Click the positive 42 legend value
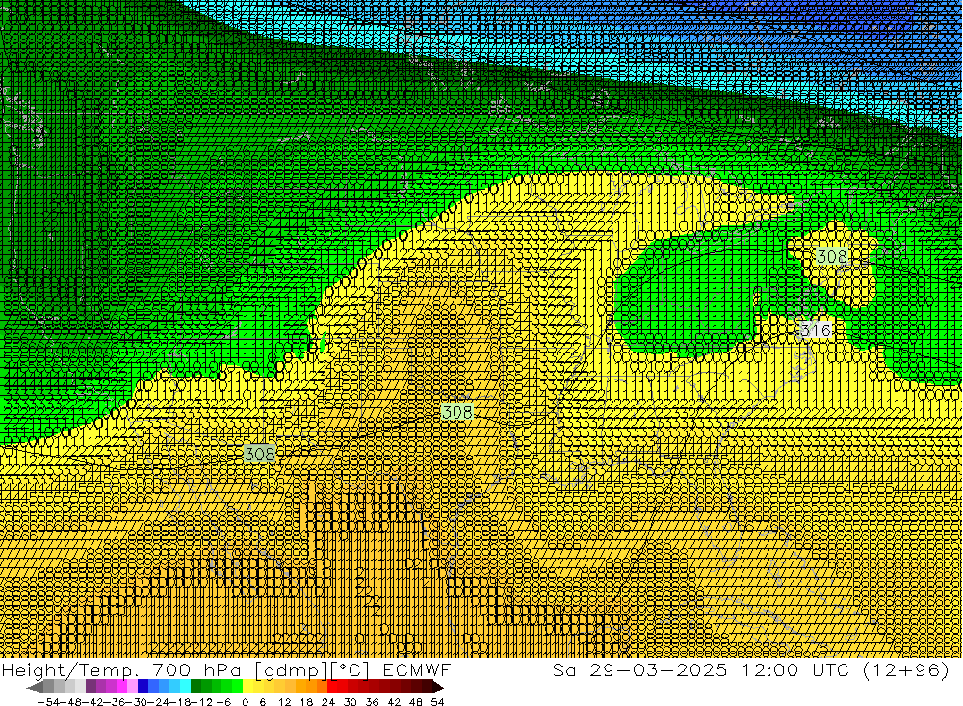The width and height of the screenshot is (963, 706). click(x=394, y=702)
